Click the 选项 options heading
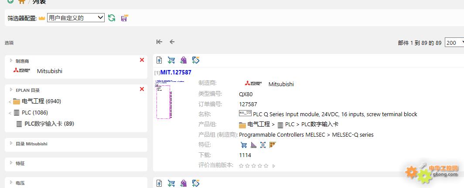 click(x=9, y=43)
